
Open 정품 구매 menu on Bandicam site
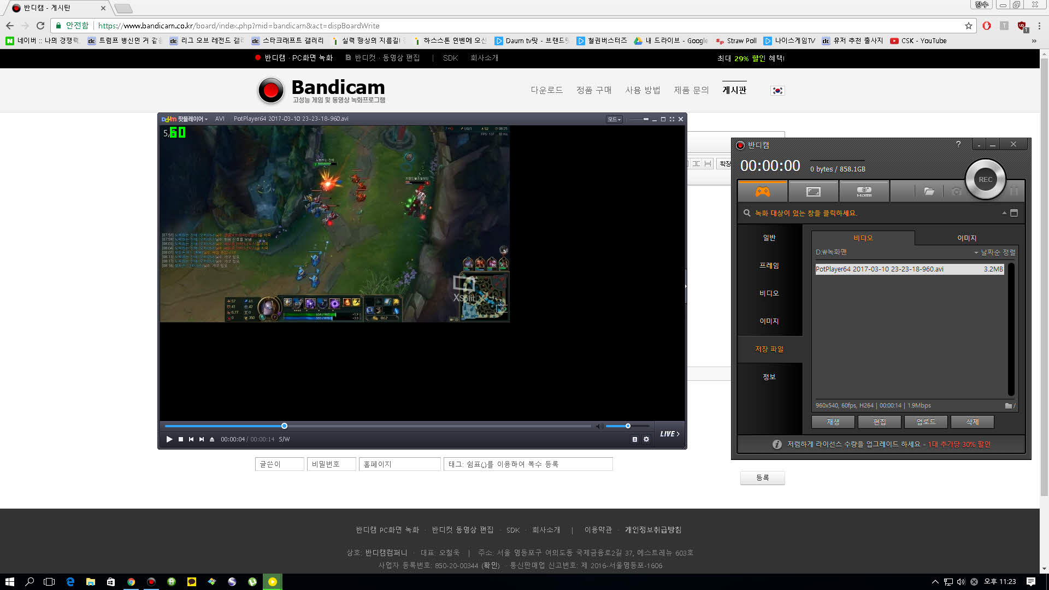[x=594, y=90]
